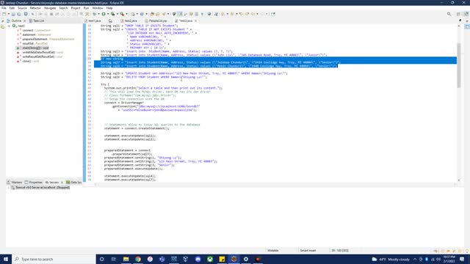Open the Chrome browser from the taskbar
This screenshot has width=470, height=264.
138,259
